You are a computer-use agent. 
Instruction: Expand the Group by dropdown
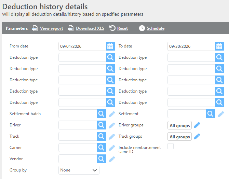point(79,170)
